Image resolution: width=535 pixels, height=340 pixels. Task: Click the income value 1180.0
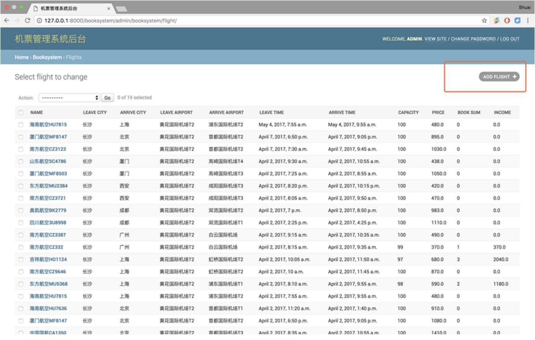[x=501, y=284]
